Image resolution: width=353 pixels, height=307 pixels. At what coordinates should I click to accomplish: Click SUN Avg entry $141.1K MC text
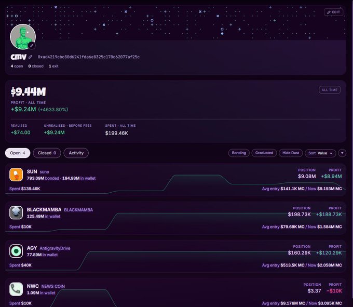(283, 189)
